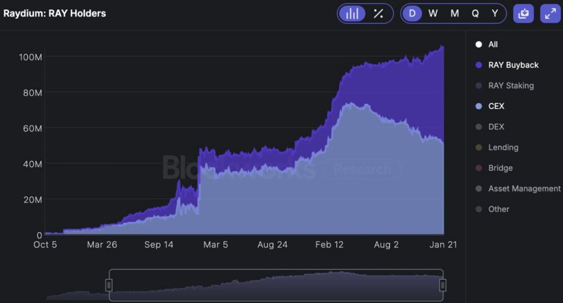The image size is (563, 303).
Task: Select Weekly (W) timeframe
Action: (x=433, y=14)
